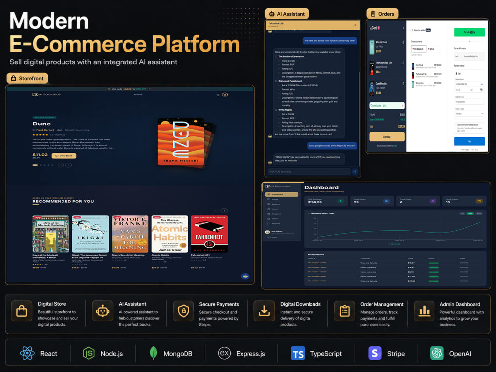Select the first currency option at checkout
The image size is (496, 372).
click(x=418, y=49)
